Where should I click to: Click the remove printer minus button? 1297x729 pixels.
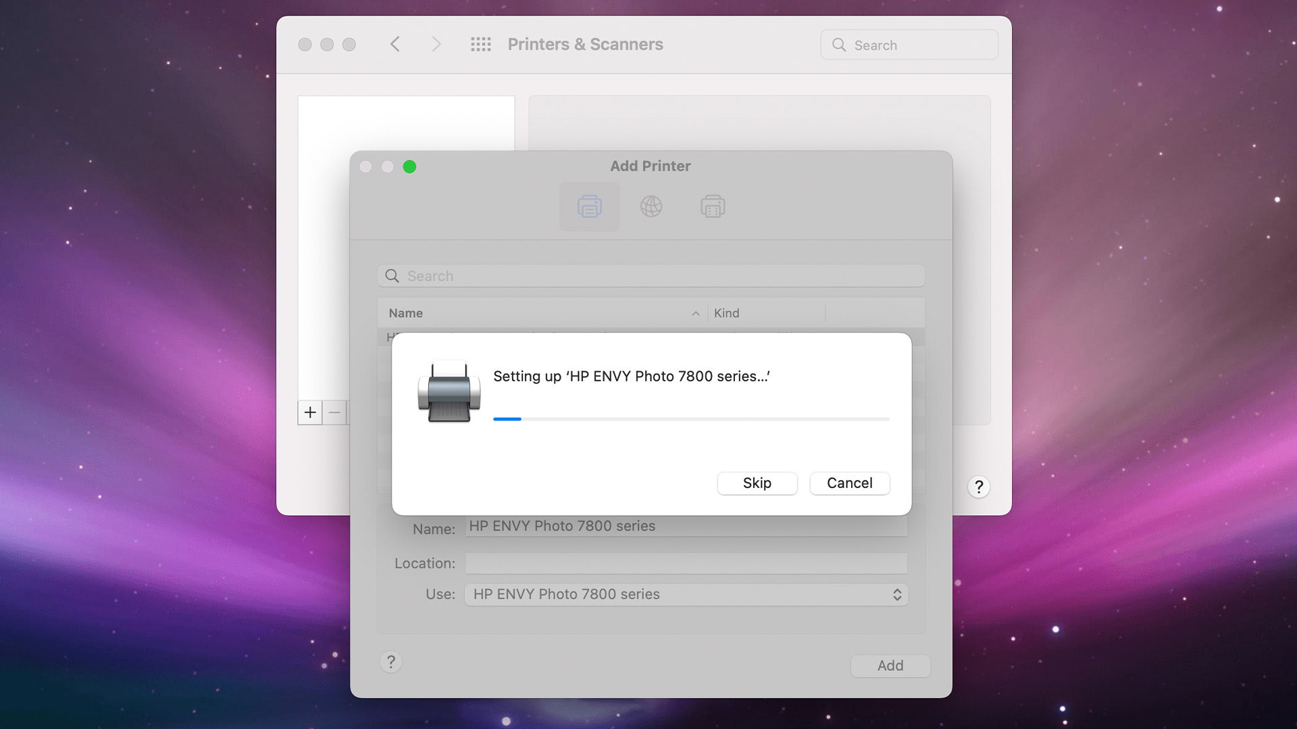click(x=334, y=412)
